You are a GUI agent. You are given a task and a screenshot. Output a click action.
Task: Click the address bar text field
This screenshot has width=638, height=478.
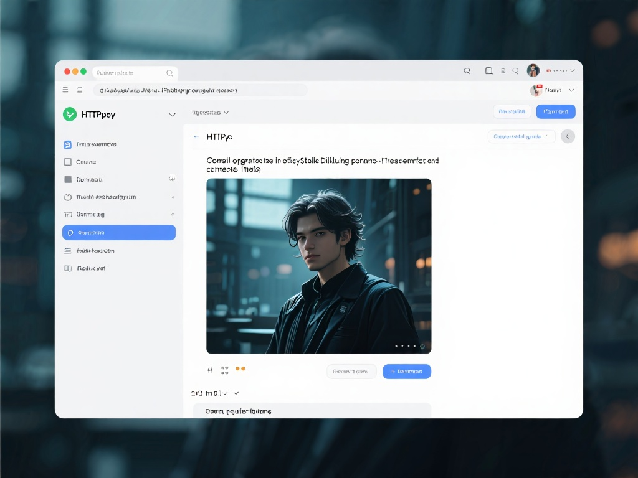pyautogui.click(x=200, y=90)
